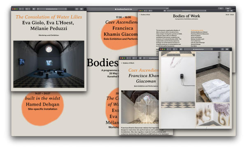Open the draped fabric installation photo
Screen dimensions: 247x148
(x=140, y=107)
